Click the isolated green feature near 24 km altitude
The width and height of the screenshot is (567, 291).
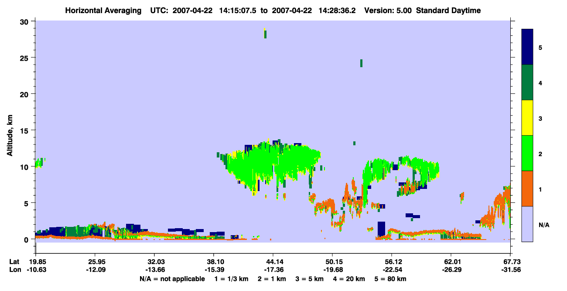click(x=361, y=63)
